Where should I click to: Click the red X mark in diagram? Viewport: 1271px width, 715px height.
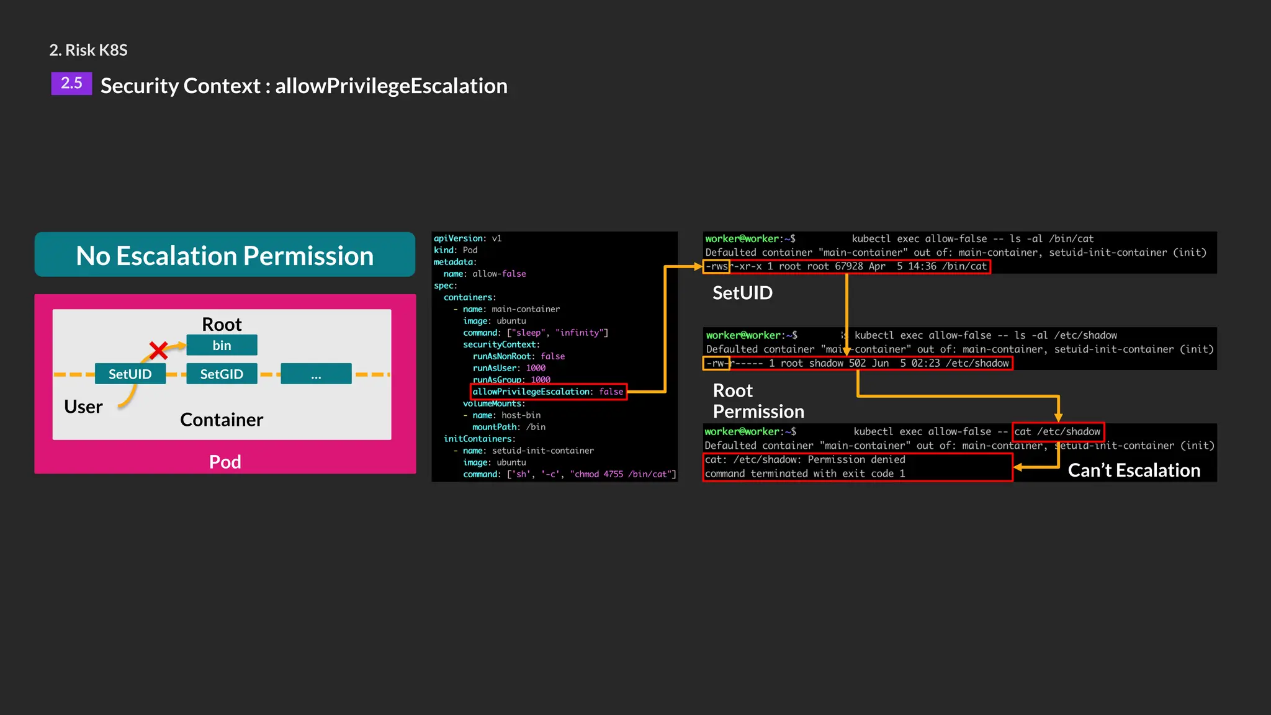pos(159,350)
